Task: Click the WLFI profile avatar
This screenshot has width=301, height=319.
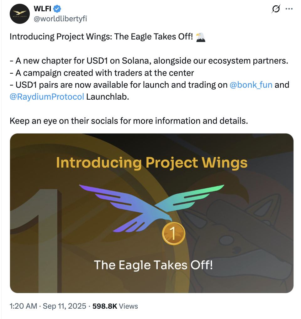Action: tap(20, 14)
